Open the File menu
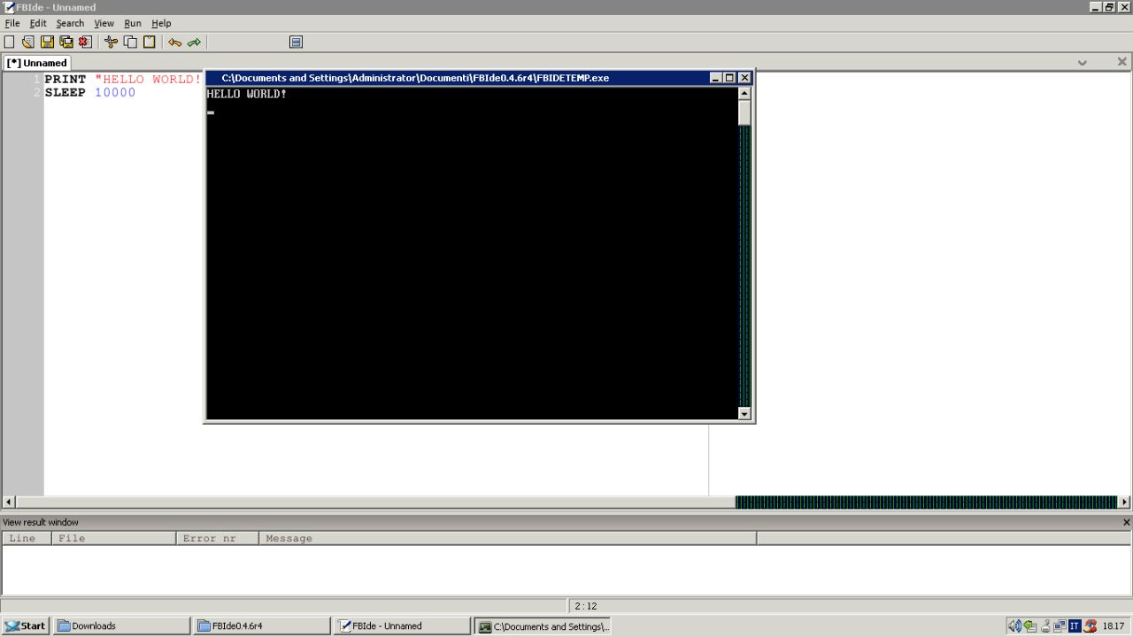The width and height of the screenshot is (1133, 637). click(x=12, y=23)
